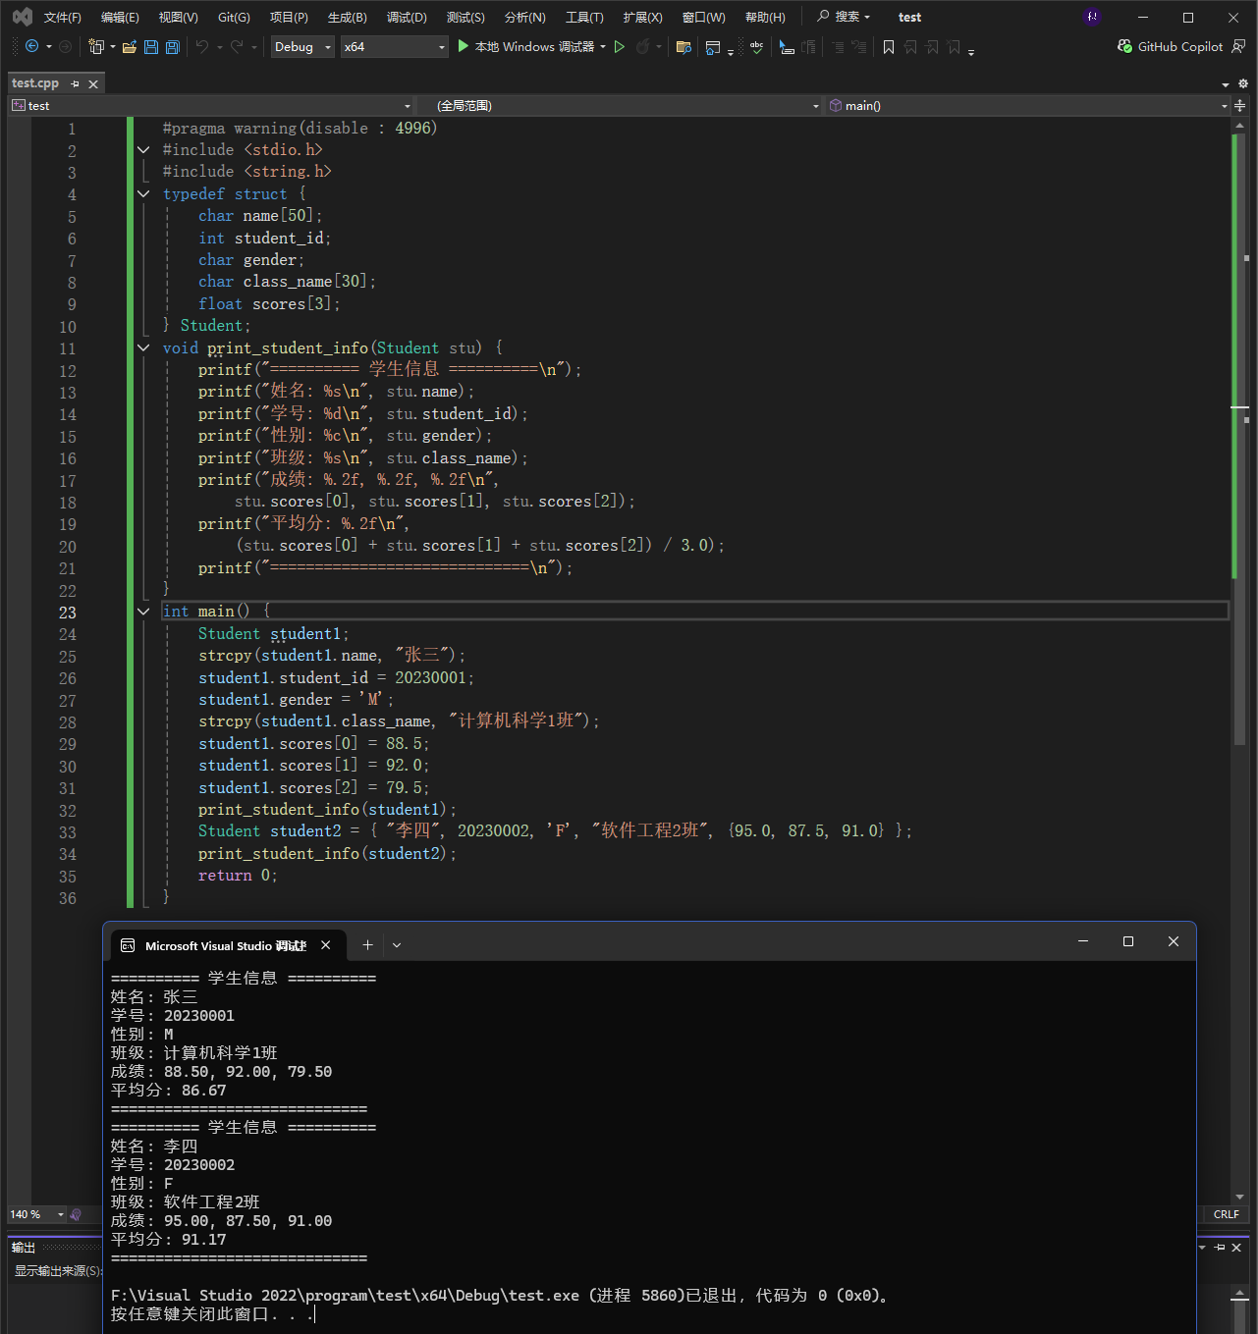Open the new project dropdown arrow
1258x1334 pixels.
(x=113, y=46)
